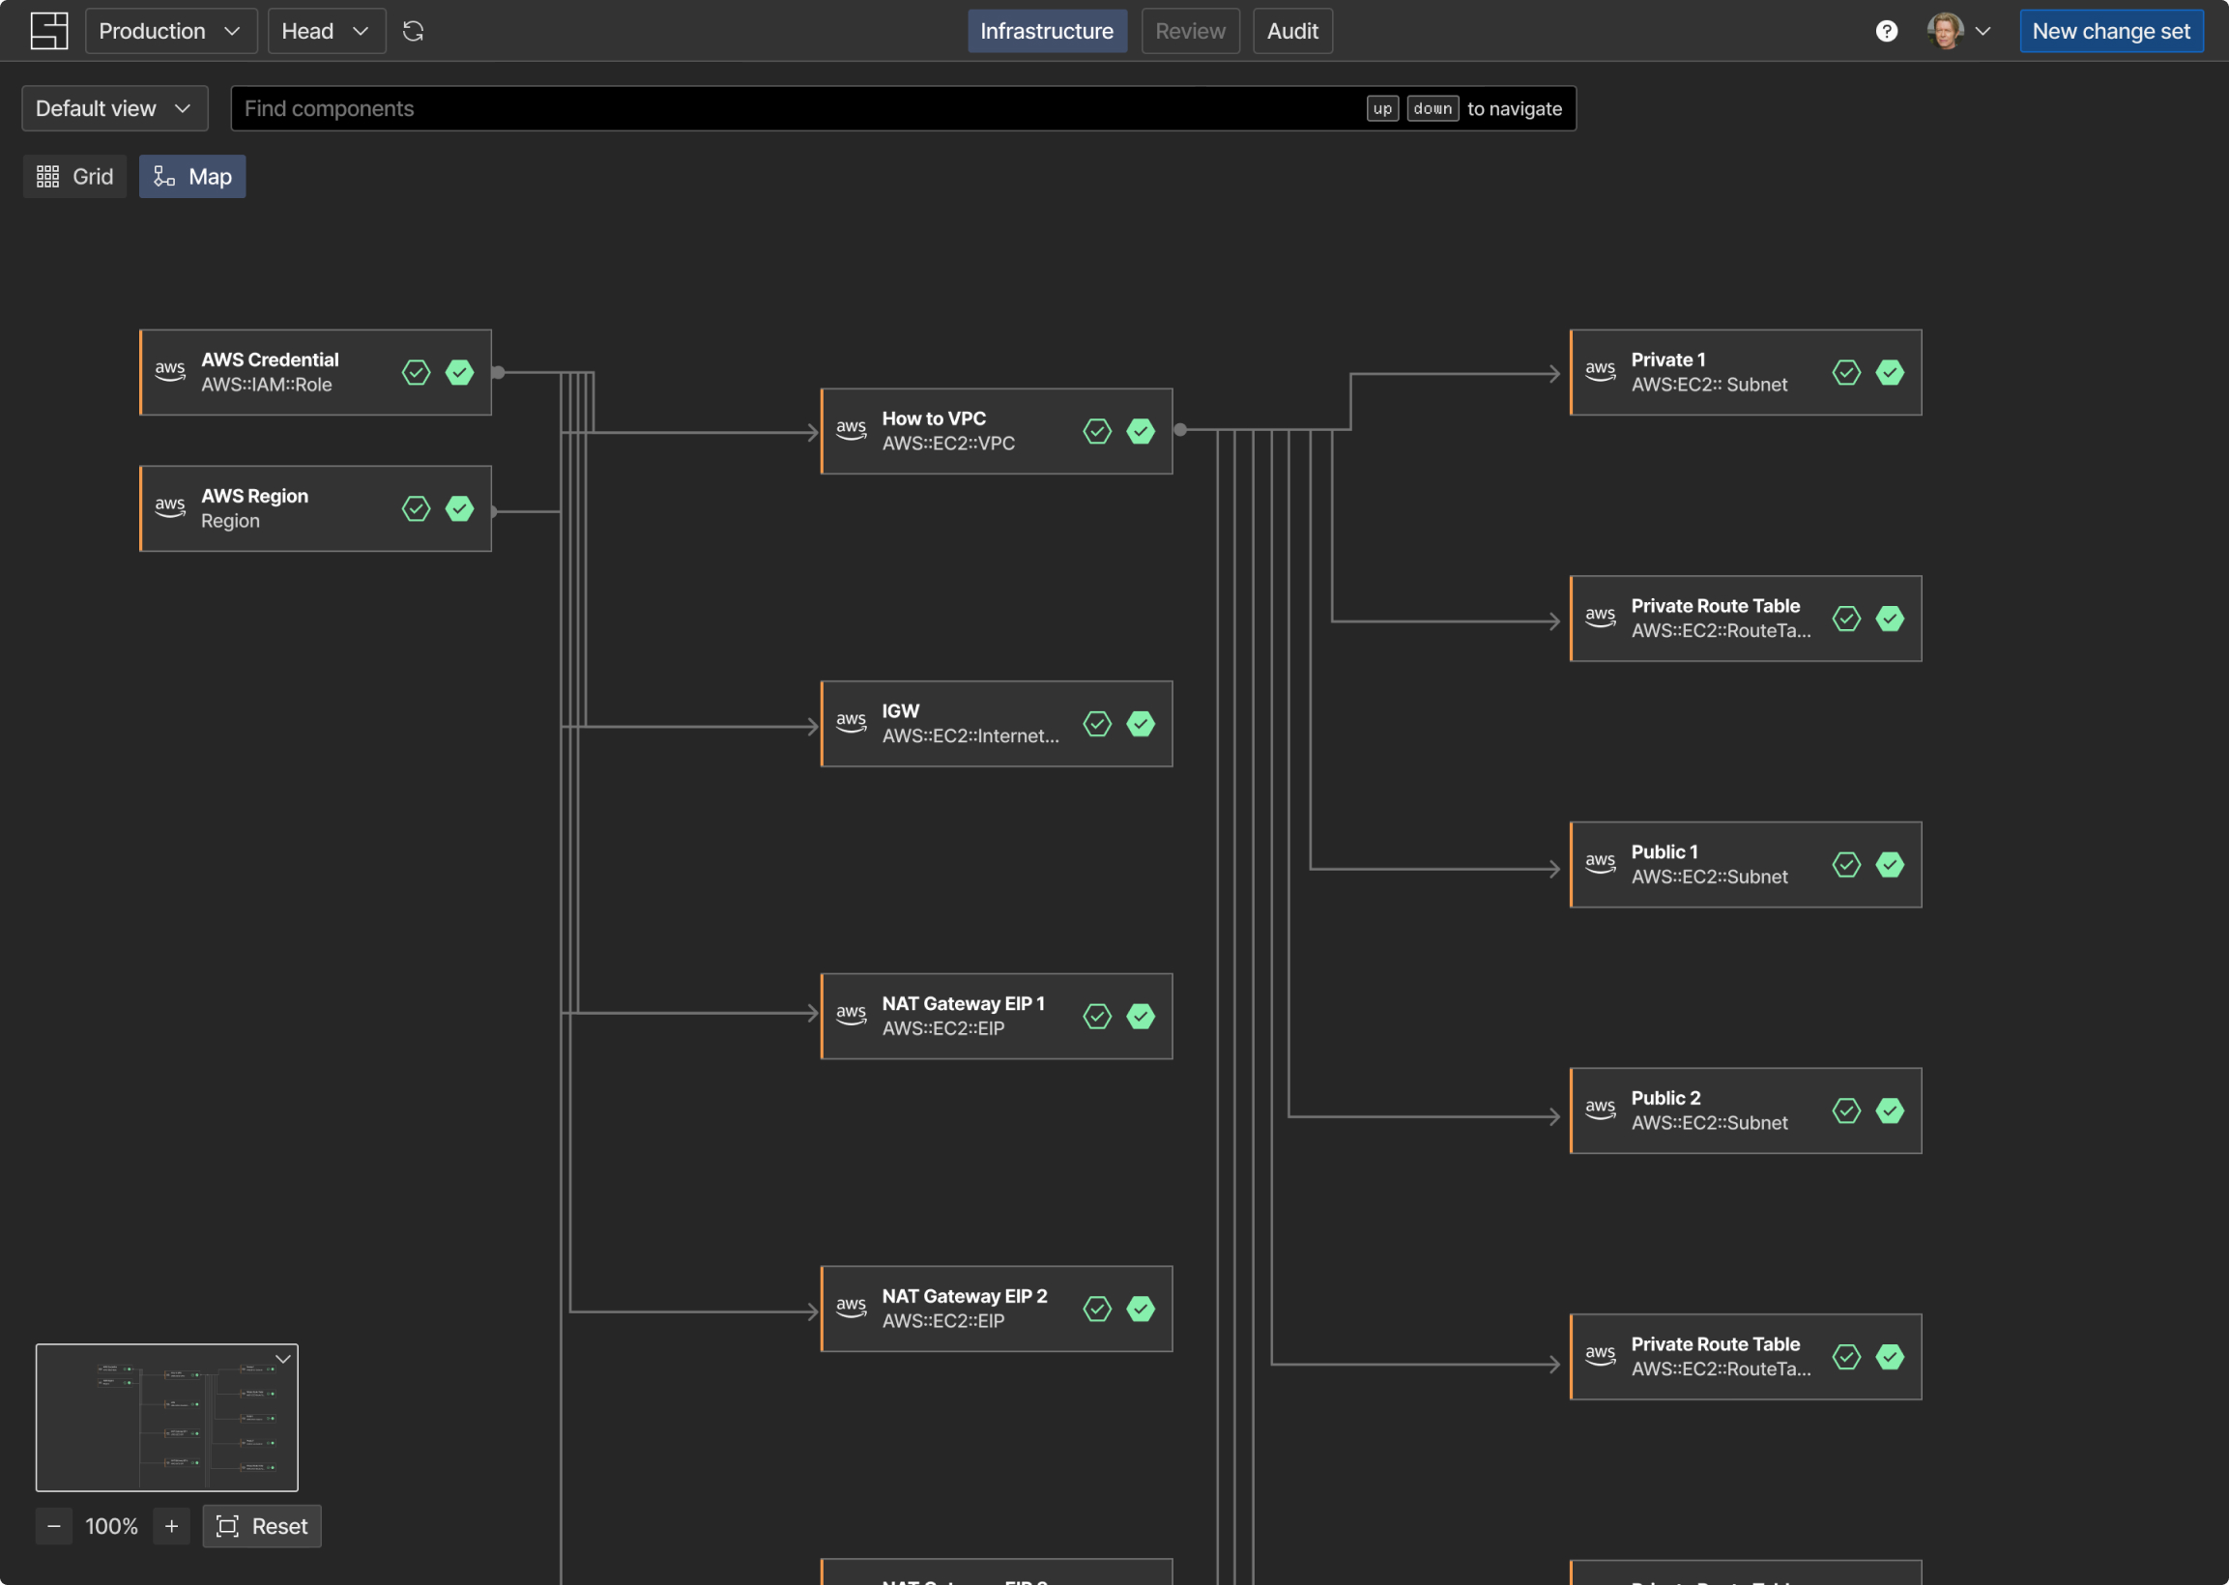The image size is (2229, 1585).
Task: Click filled resource check on AWS Credential
Action: click(x=460, y=372)
